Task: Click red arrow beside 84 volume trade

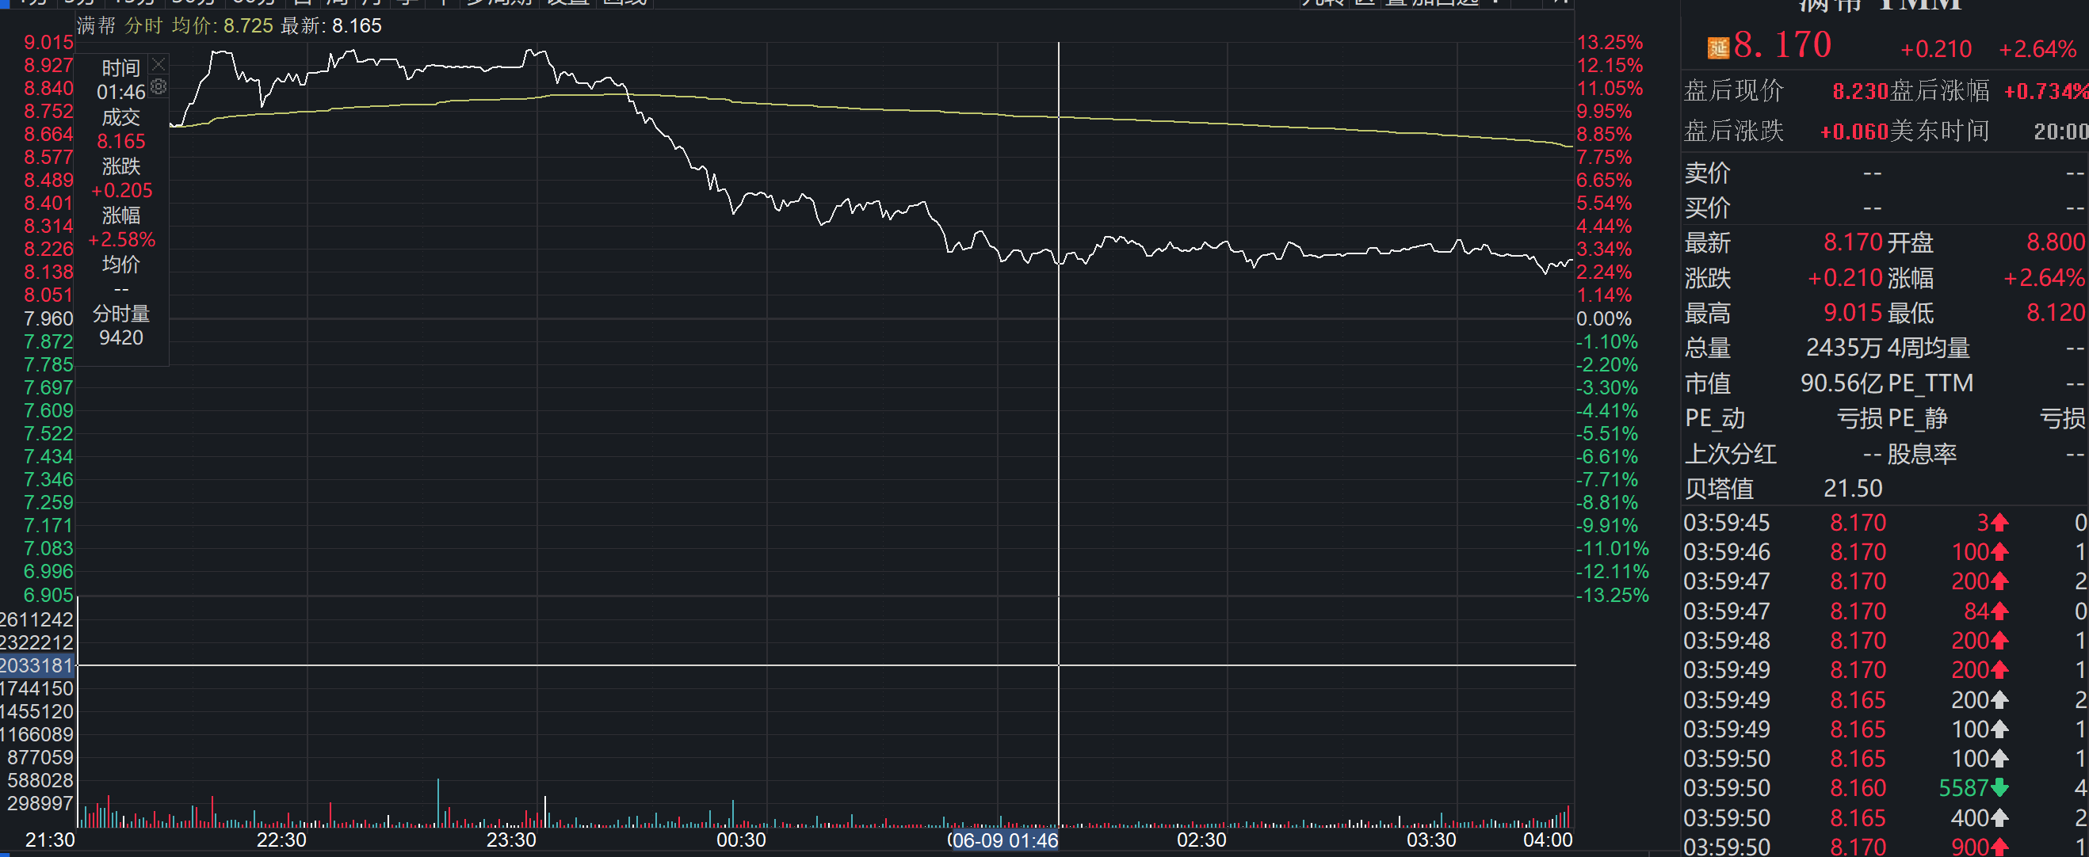Action: pos(1998,611)
